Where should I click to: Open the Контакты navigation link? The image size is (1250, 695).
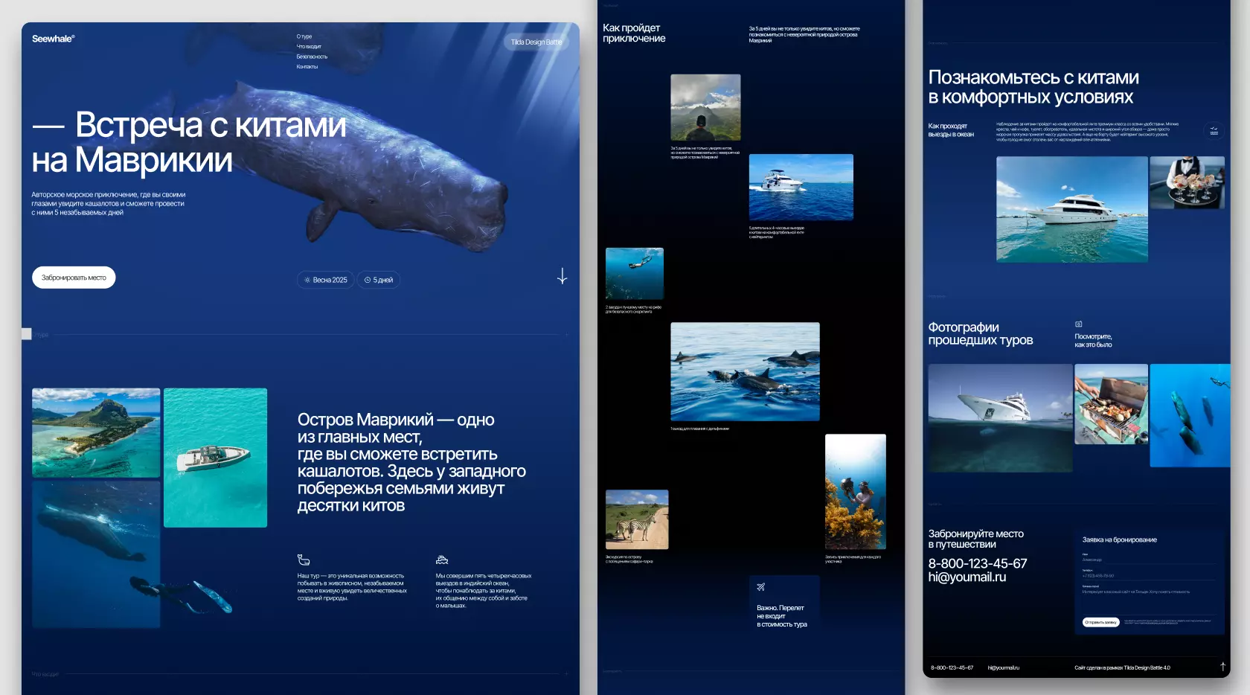[306, 66]
